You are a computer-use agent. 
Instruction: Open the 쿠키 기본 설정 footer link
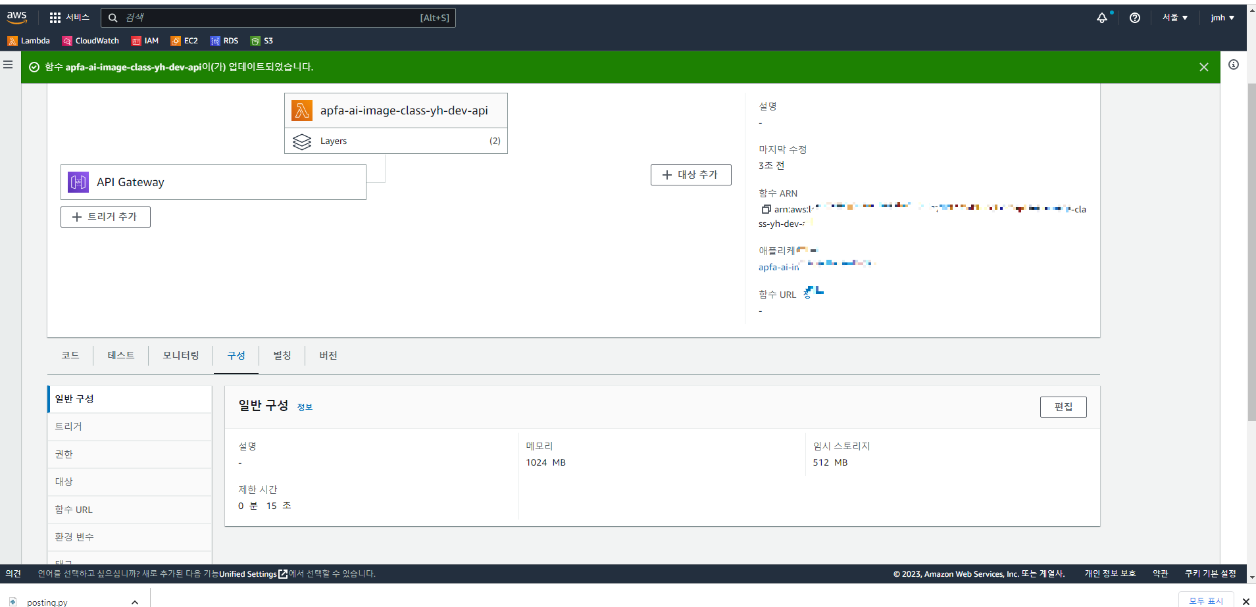(1211, 574)
